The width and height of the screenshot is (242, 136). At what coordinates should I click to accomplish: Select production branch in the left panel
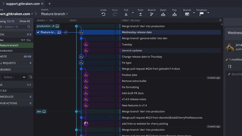point(17,51)
